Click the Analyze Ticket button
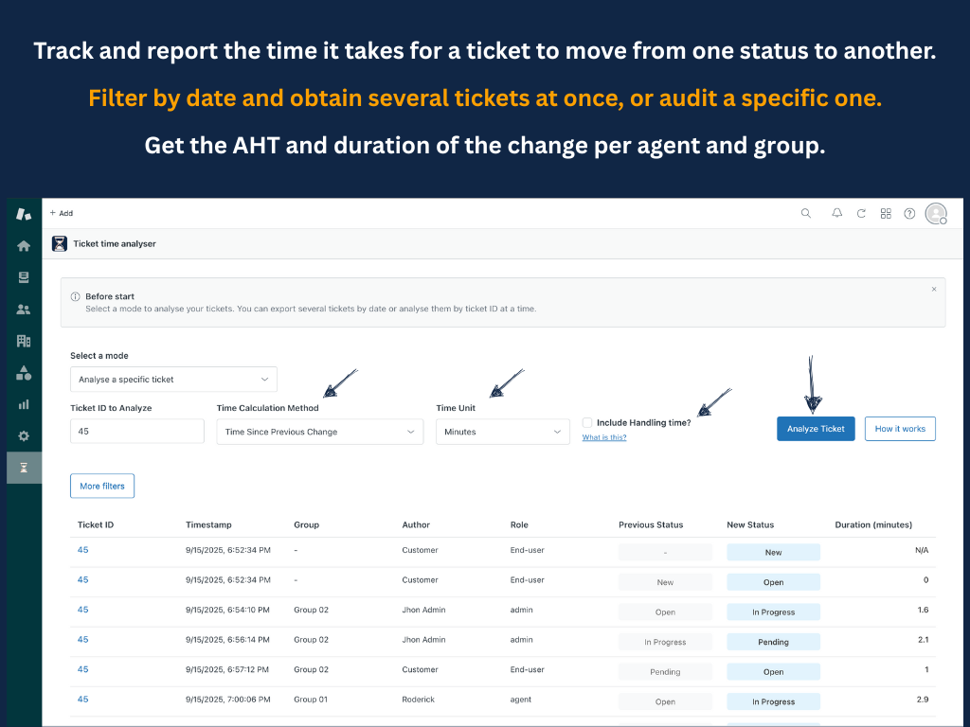 pos(815,428)
